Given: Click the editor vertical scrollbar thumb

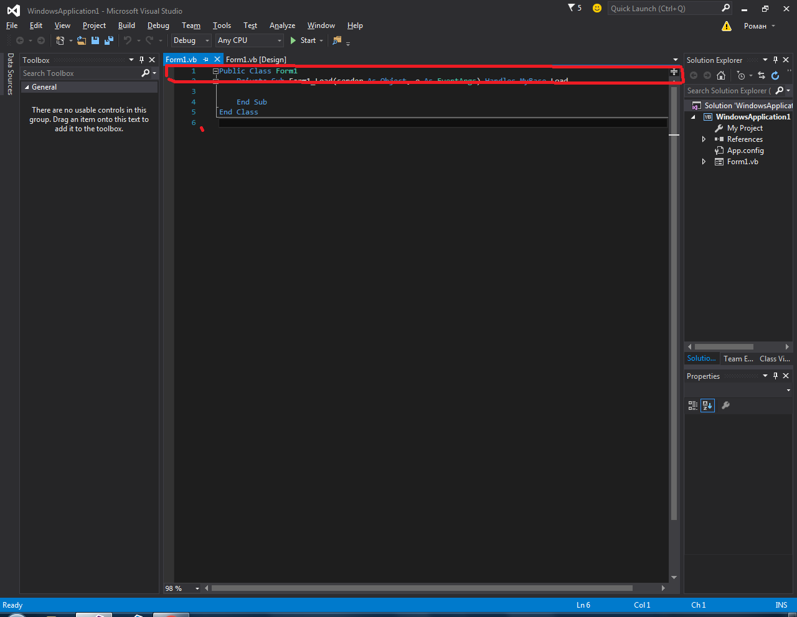Looking at the screenshot, I should point(674,303).
